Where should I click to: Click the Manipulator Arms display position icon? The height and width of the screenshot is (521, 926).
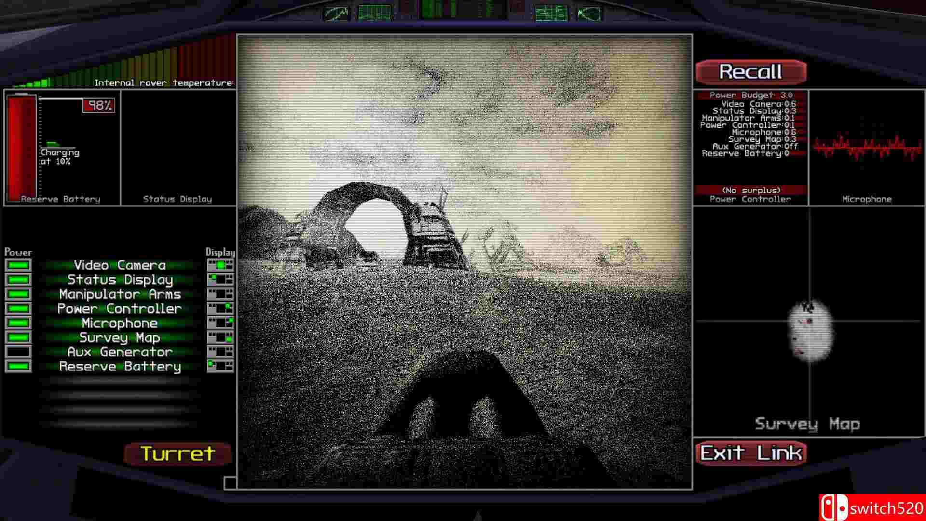click(x=220, y=294)
